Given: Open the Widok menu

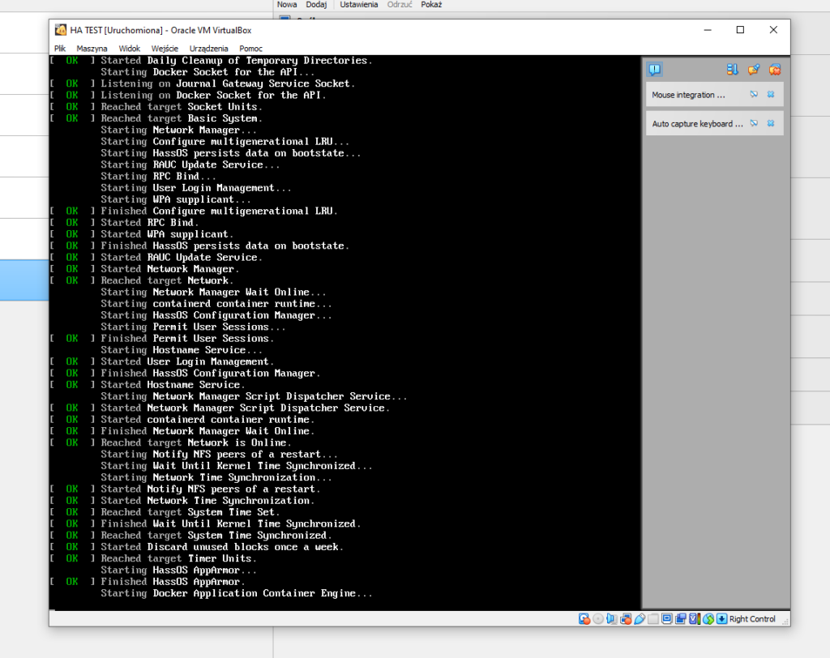Looking at the screenshot, I should (x=130, y=49).
